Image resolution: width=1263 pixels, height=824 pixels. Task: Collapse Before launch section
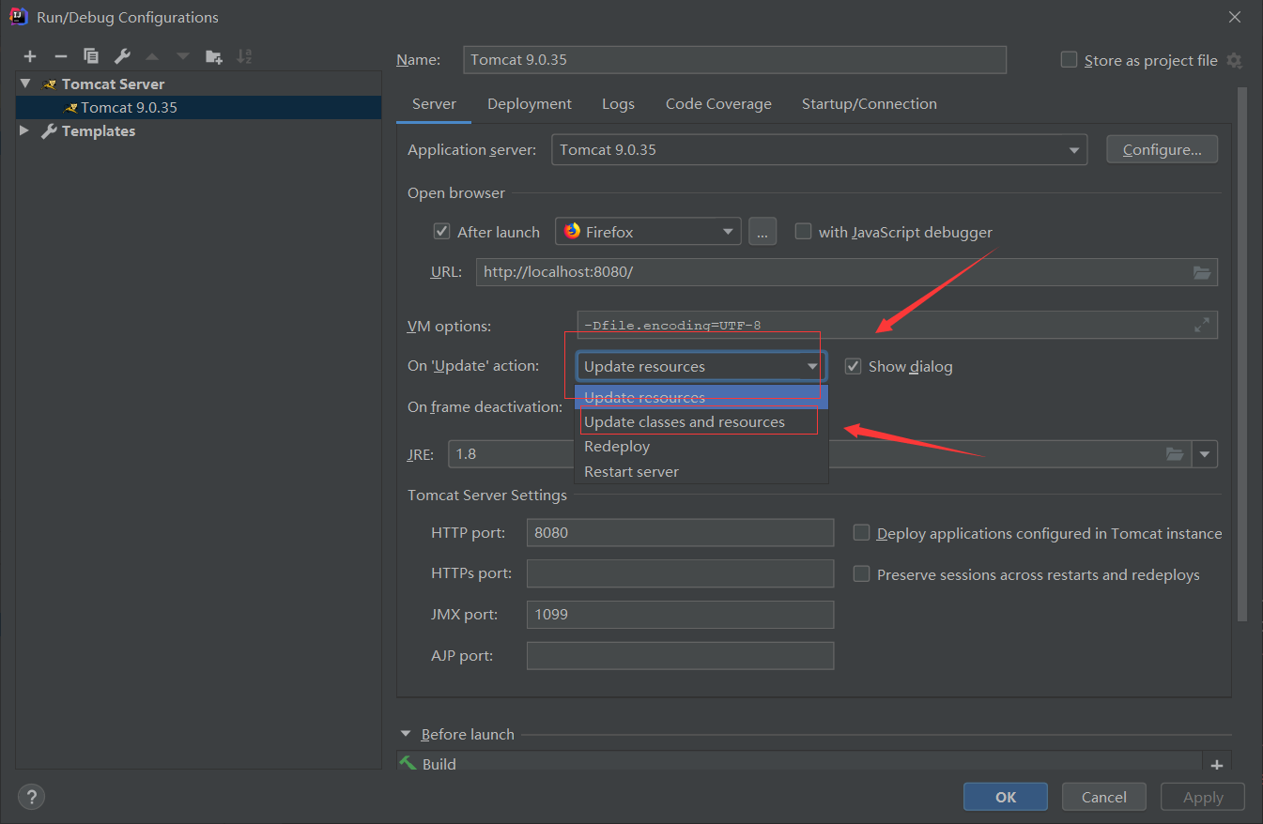click(x=406, y=734)
